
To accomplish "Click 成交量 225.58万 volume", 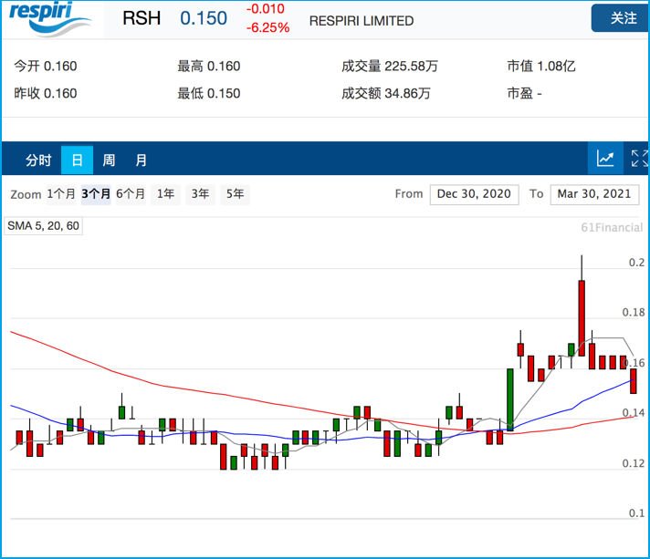I will click(390, 66).
